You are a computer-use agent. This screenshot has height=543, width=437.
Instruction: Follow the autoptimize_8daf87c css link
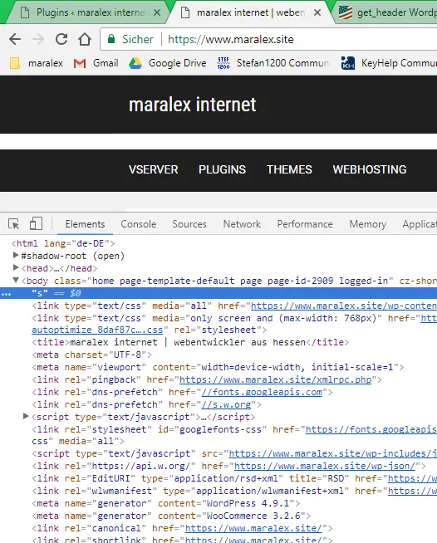[x=97, y=330]
